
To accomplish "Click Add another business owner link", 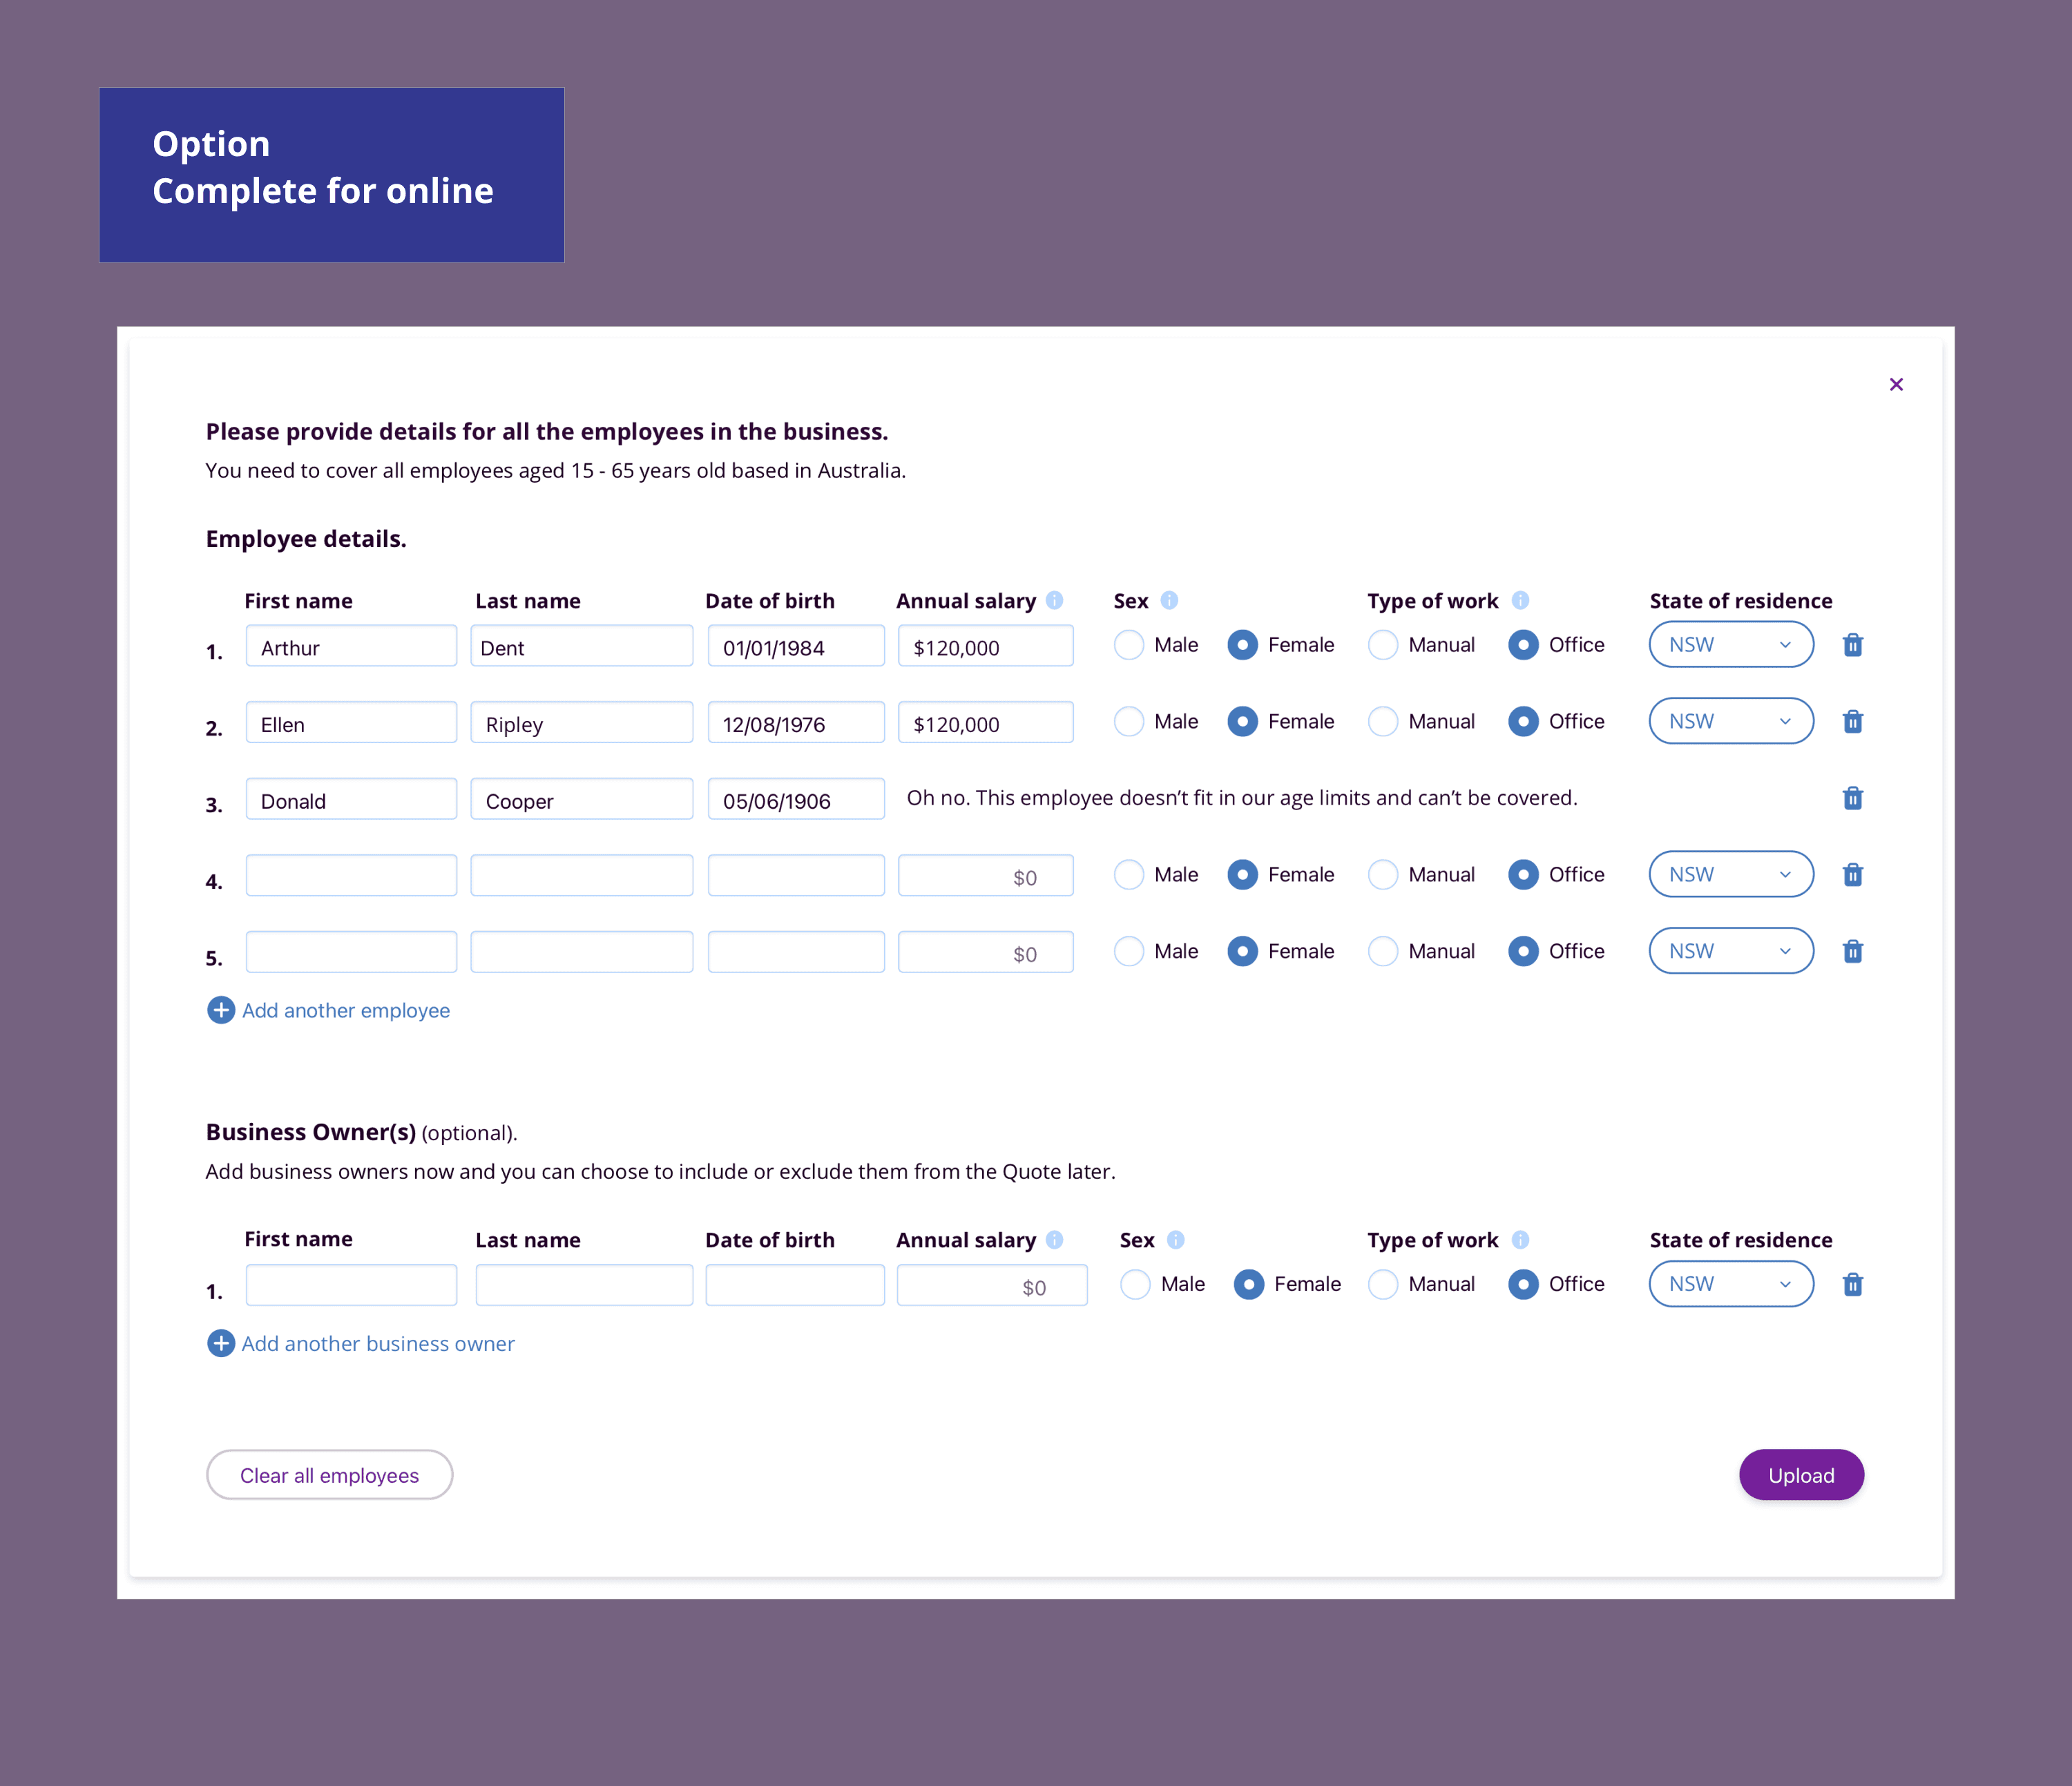I will (377, 1343).
